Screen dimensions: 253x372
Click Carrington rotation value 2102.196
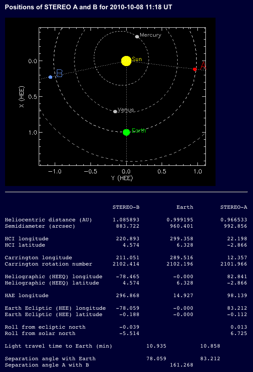point(180,264)
